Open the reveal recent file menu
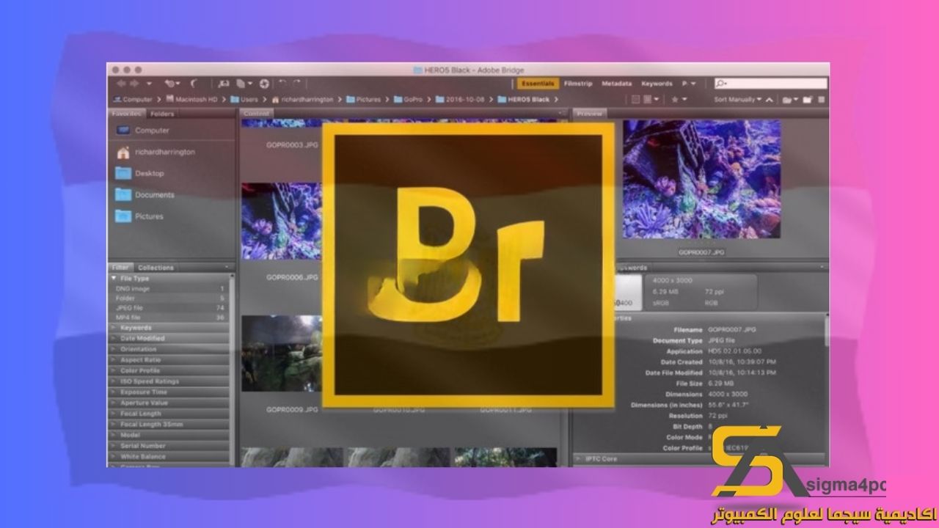Screen dimensions: 939x528 (173, 84)
